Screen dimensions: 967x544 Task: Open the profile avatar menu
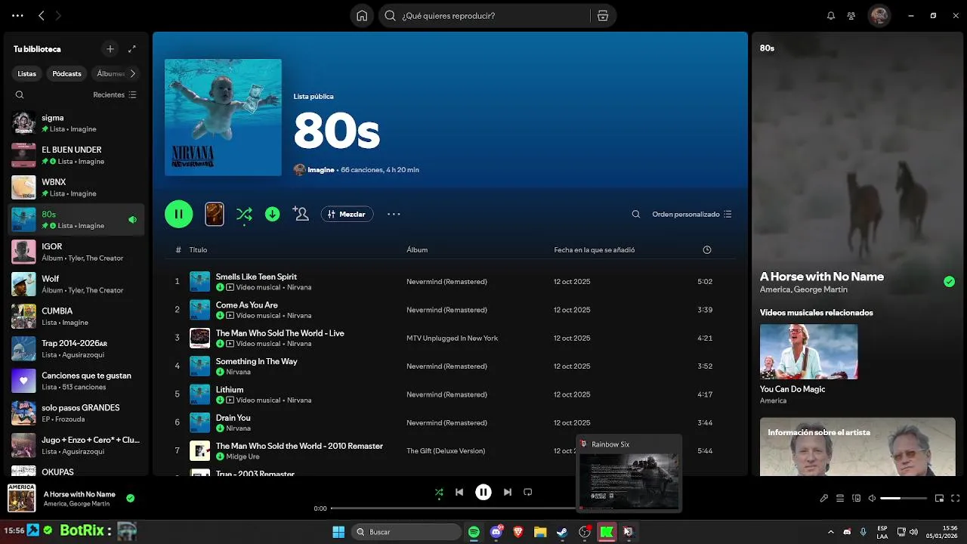(x=879, y=15)
